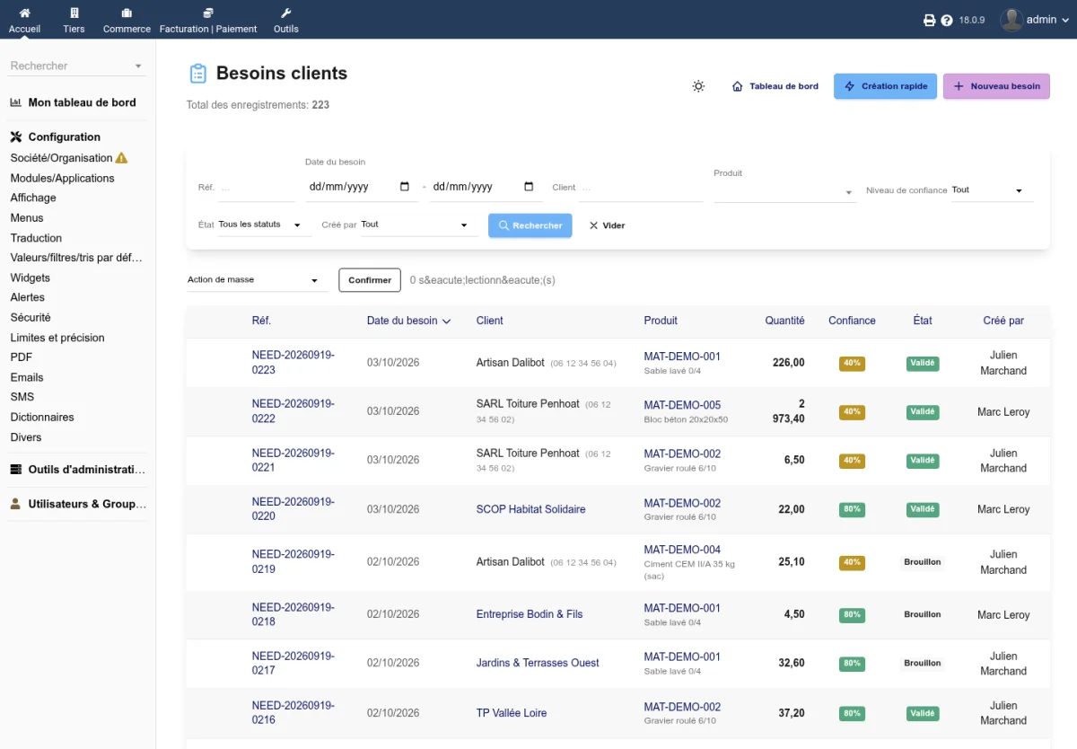Screen dimensions: 1077x749
Task: Open Modules/Applications page
Action: point(62,178)
